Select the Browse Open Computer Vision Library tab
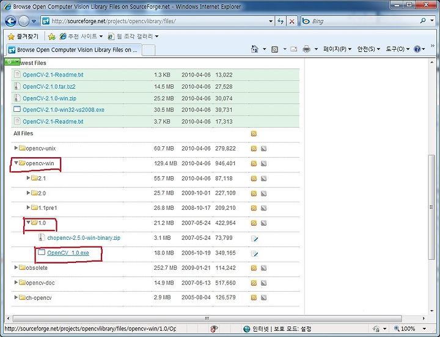 [73, 50]
